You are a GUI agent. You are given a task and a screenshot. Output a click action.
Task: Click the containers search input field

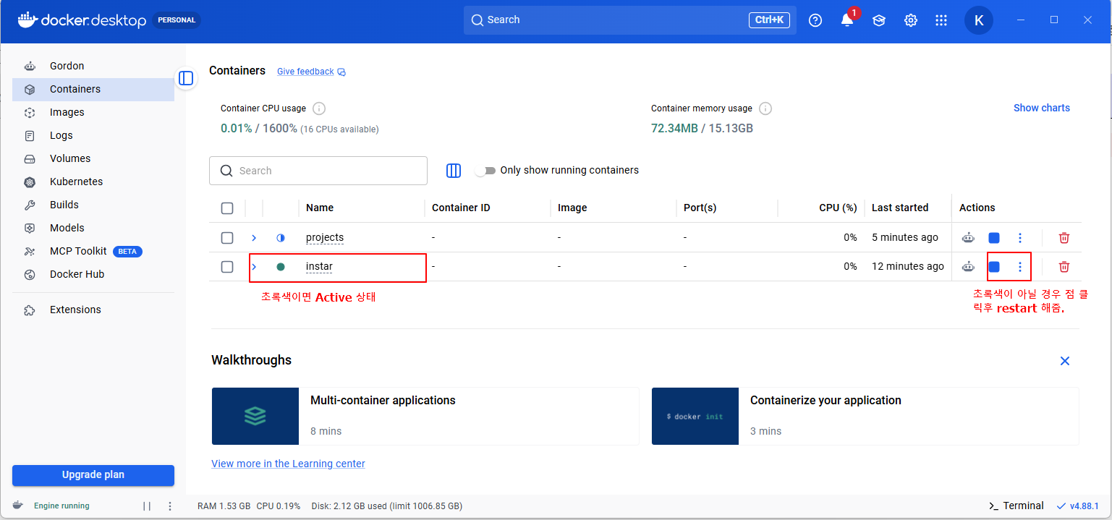(x=318, y=171)
